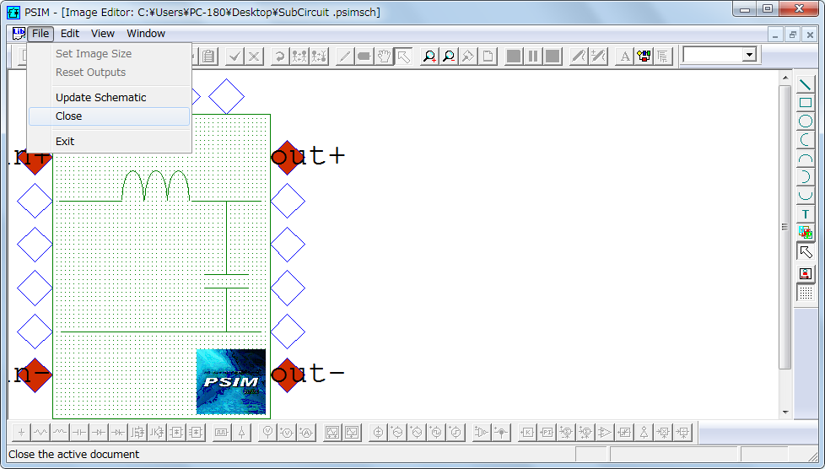Screen dimensions: 825x469
Task: Click the paste clipboard icon
Action: (209, 56)
